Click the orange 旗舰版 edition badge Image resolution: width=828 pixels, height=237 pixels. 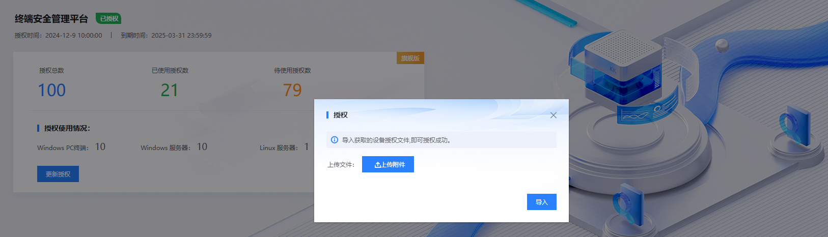click(410, 58)
